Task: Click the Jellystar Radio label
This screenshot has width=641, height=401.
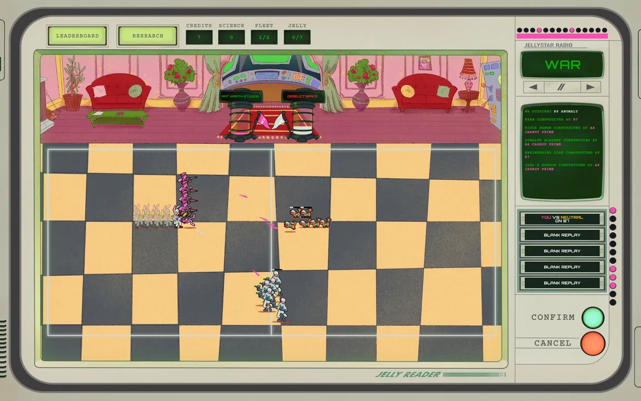Action: click(548, 45)
